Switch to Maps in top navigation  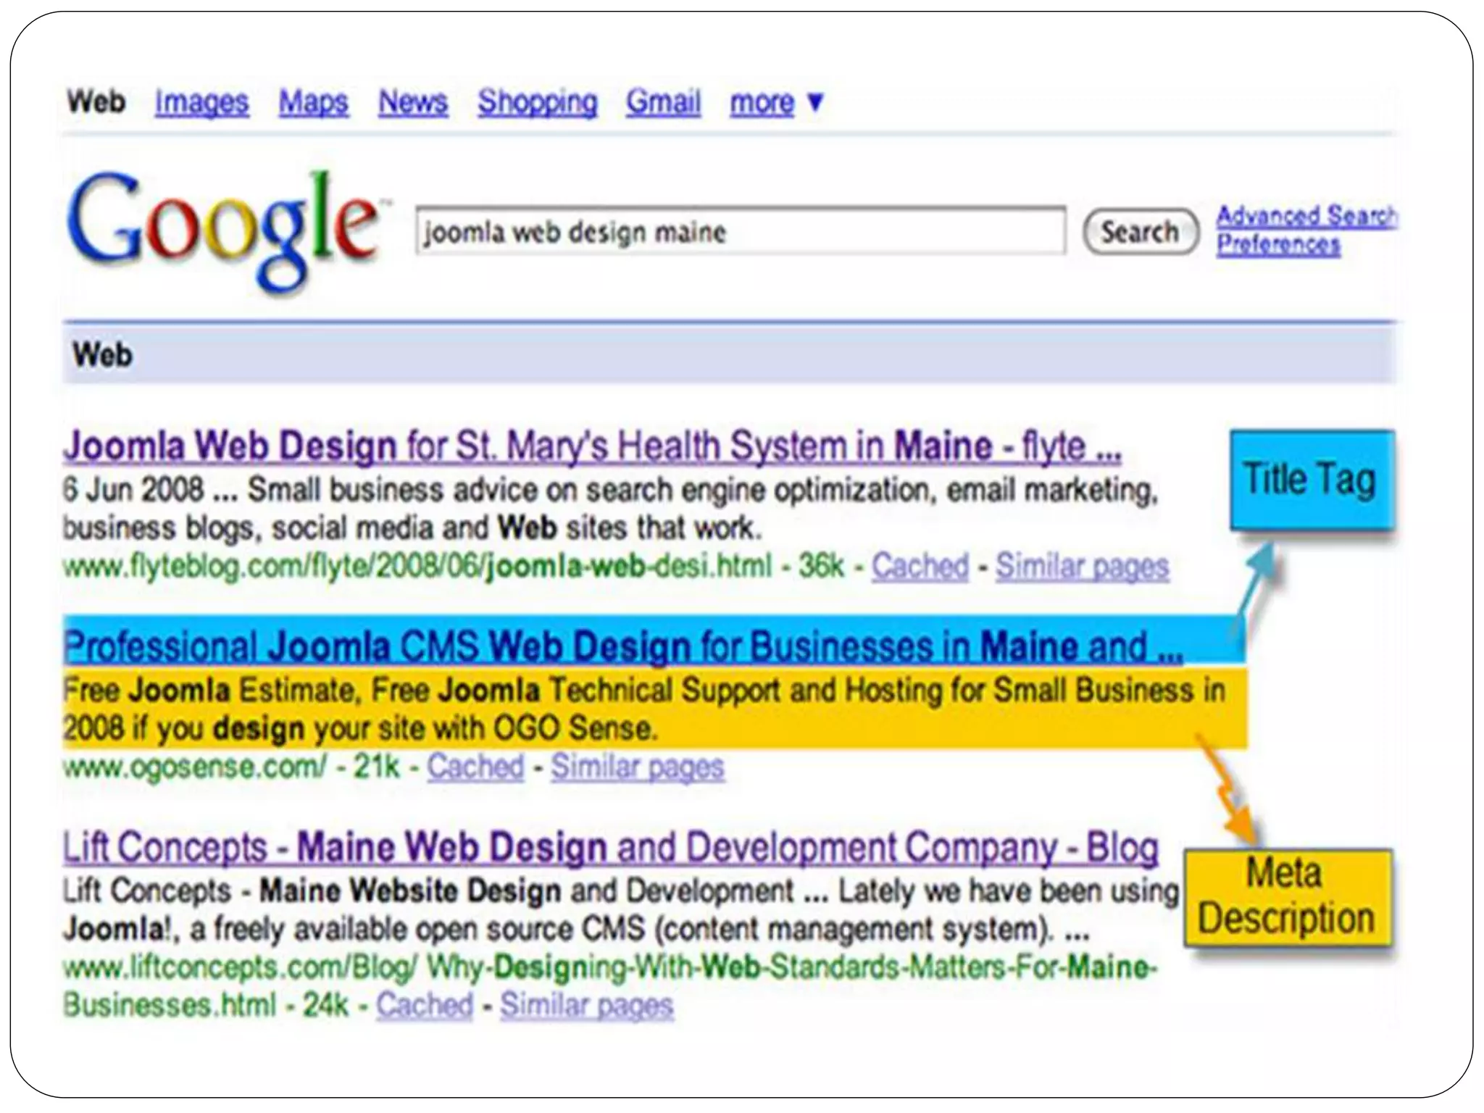tap(313, 102)
